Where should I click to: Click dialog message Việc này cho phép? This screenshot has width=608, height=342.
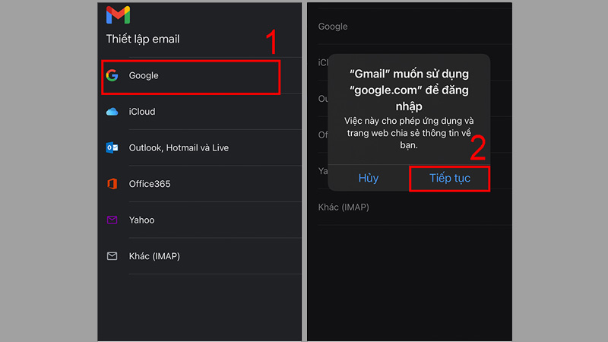point(409,133)
